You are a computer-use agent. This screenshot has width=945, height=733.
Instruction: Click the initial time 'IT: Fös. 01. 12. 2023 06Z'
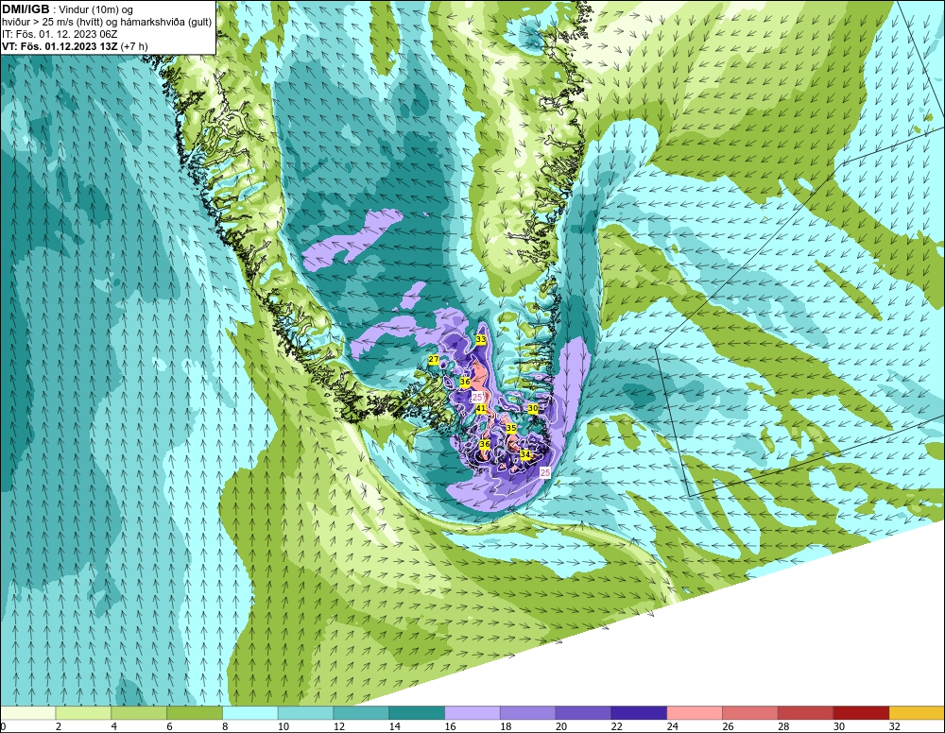pos(60,34)
